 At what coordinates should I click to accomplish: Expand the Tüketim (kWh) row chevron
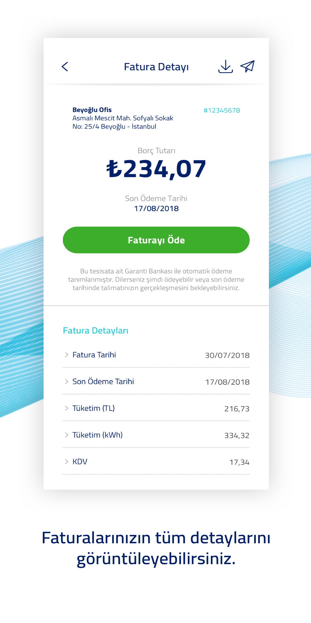pos(67,435)
